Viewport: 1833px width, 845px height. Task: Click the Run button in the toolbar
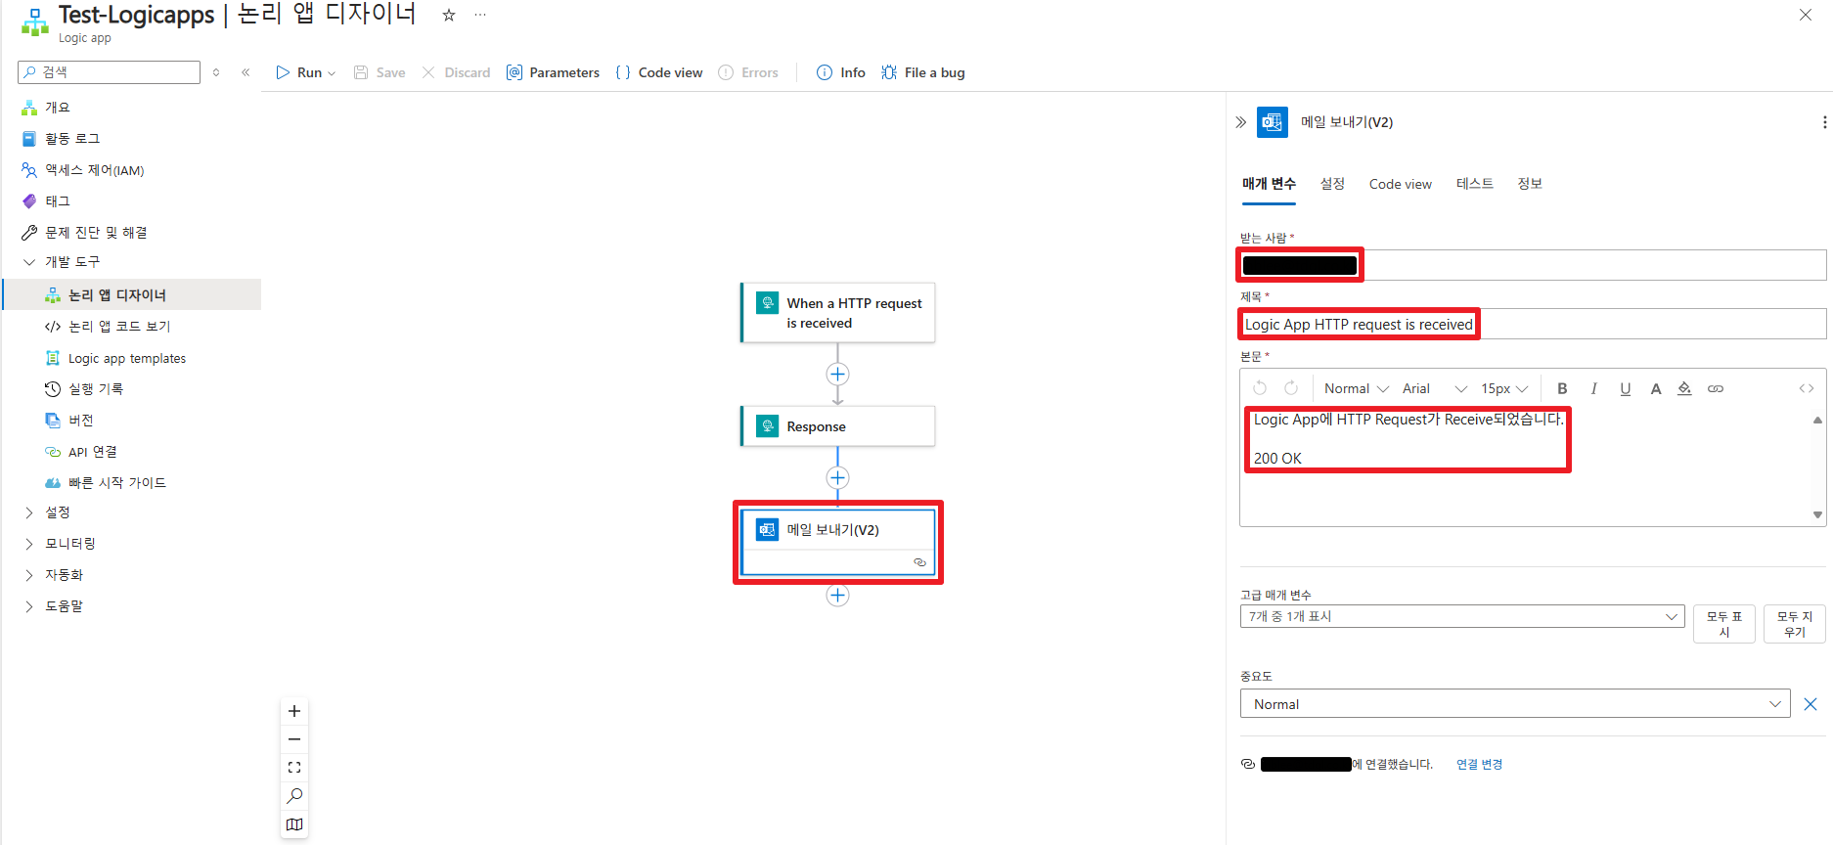(x=299, y=72)
